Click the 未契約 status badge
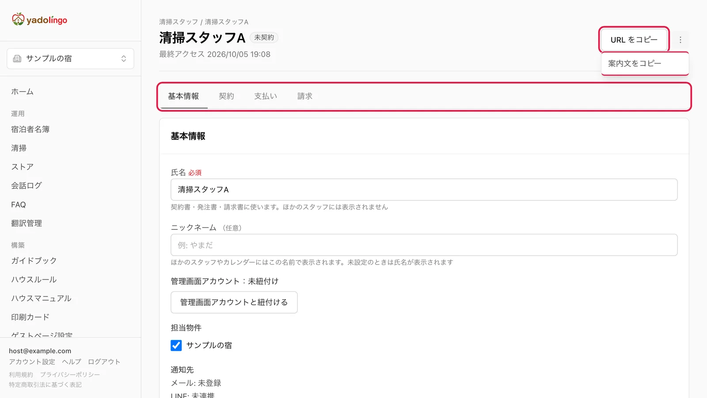Image resolution: width=707 pixels, height=398 pixels. (x=264, y=38)
